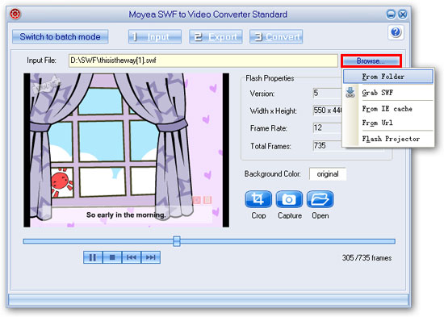Switch to batch mode

(60, 37)
